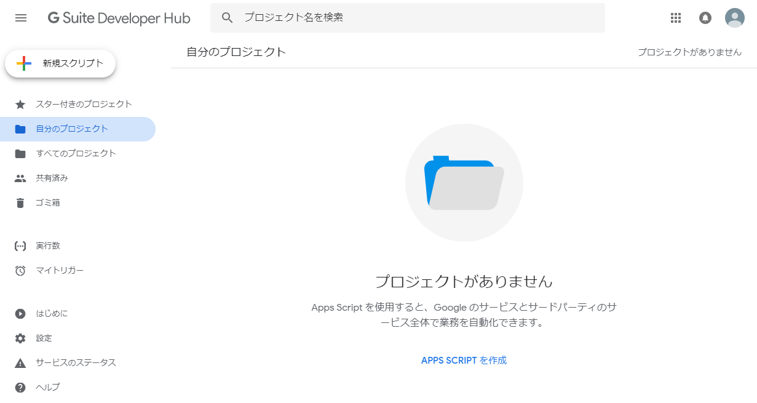Click APPS SCRIPT を作成 link
This screenshot has height=403, width=757.
(x=464, y=361)
